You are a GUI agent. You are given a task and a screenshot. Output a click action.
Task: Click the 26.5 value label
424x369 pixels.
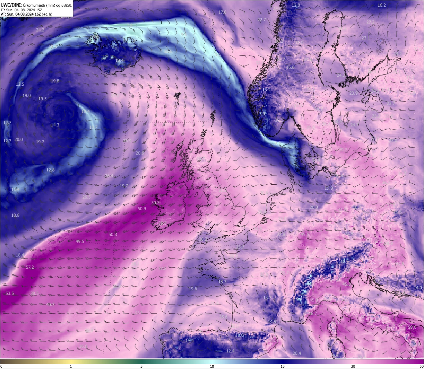tap(86, 197)
